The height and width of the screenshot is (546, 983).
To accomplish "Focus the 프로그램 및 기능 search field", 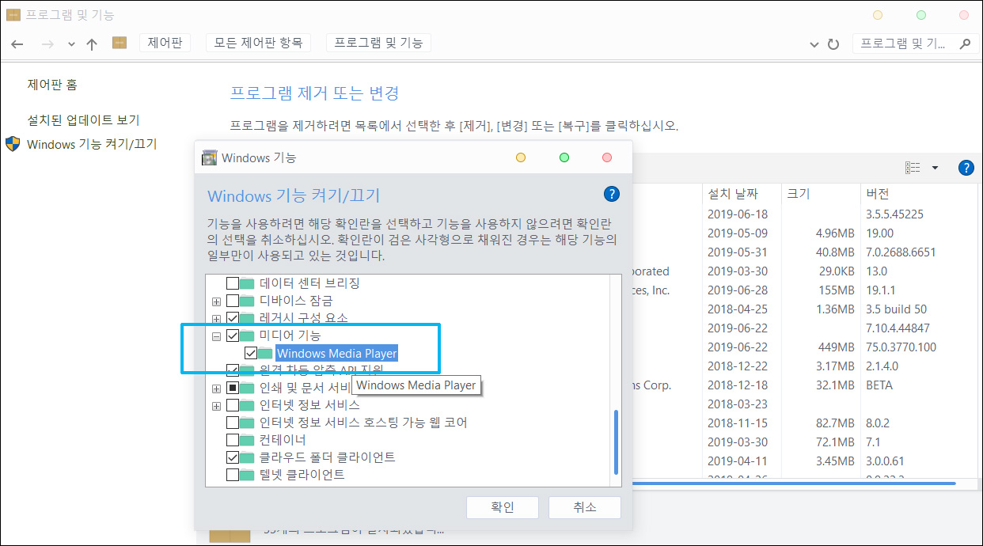I will tap(902, 44).
